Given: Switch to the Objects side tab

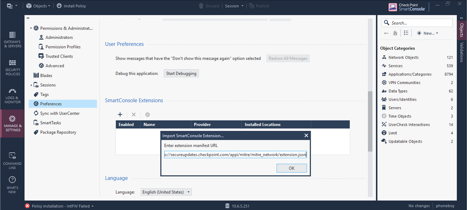Looking at the screenshot, I should pos(462,30).
